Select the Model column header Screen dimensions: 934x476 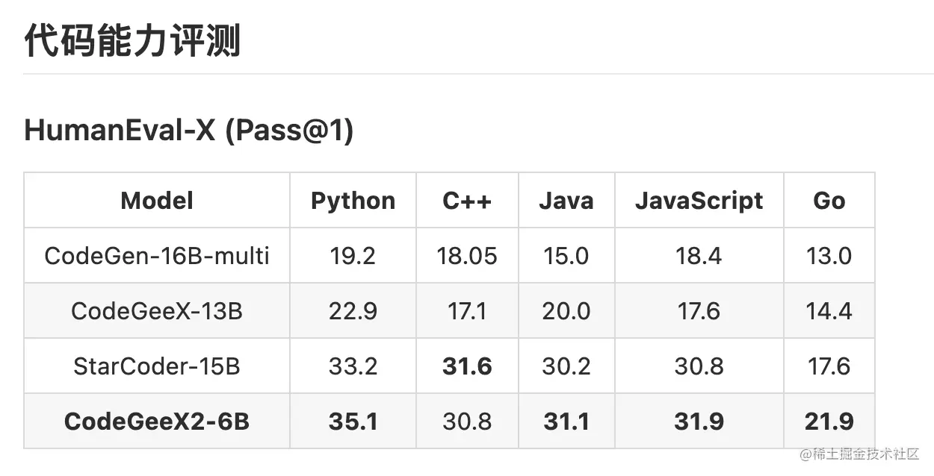click(x=157, y=201)
